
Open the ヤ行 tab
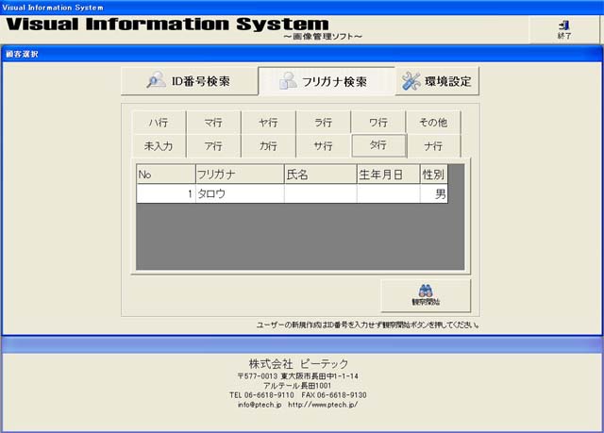click(x=268, y=123)
